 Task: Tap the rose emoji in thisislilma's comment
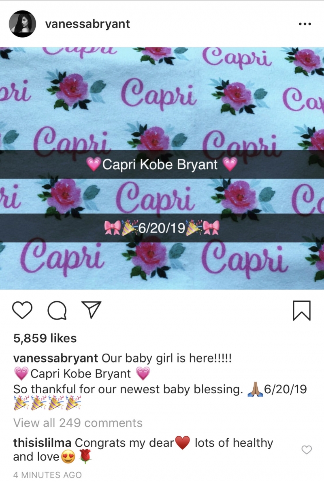coord(85,456)
